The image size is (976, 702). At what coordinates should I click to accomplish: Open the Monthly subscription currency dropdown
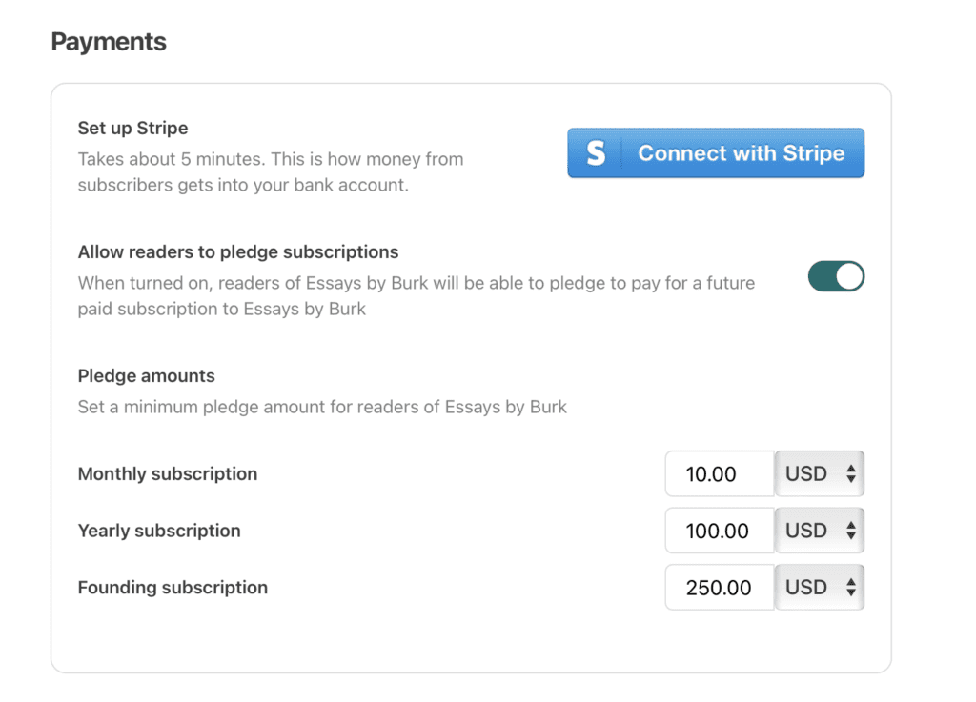pos(818,473)
